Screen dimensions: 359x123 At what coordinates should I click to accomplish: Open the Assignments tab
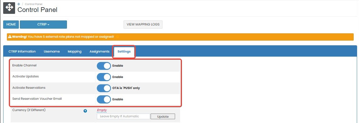coord(99,52)
